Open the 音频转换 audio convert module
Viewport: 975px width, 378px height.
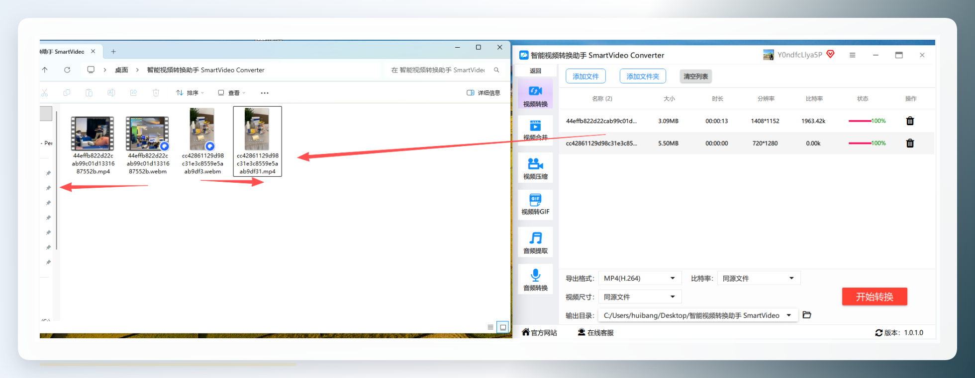pos(535,279)
